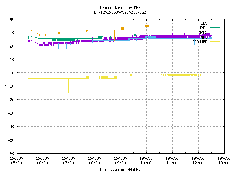Click the x-axis tick label 13:00
The height and width of the screenshot is (173, 231).
pyautogui.click(x=224, y=163)
